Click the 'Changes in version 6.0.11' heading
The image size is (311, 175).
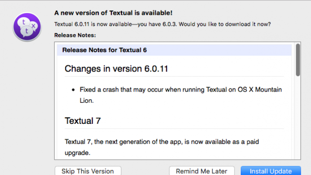coord(116,69)
